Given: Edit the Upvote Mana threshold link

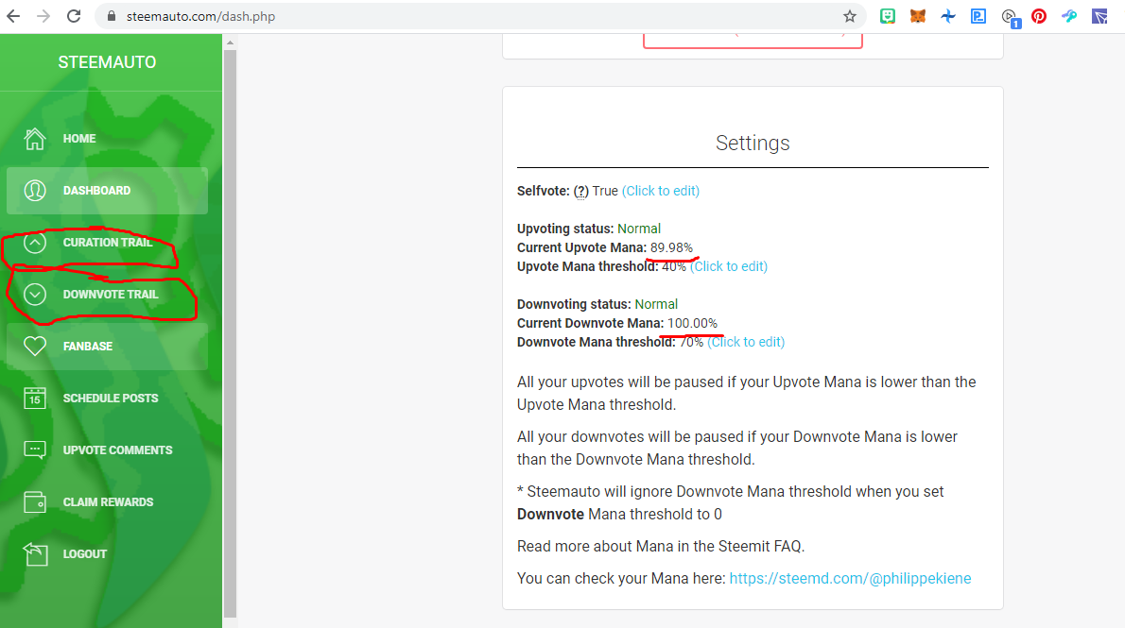Looking at the screenshot, I should click(728, 266).
